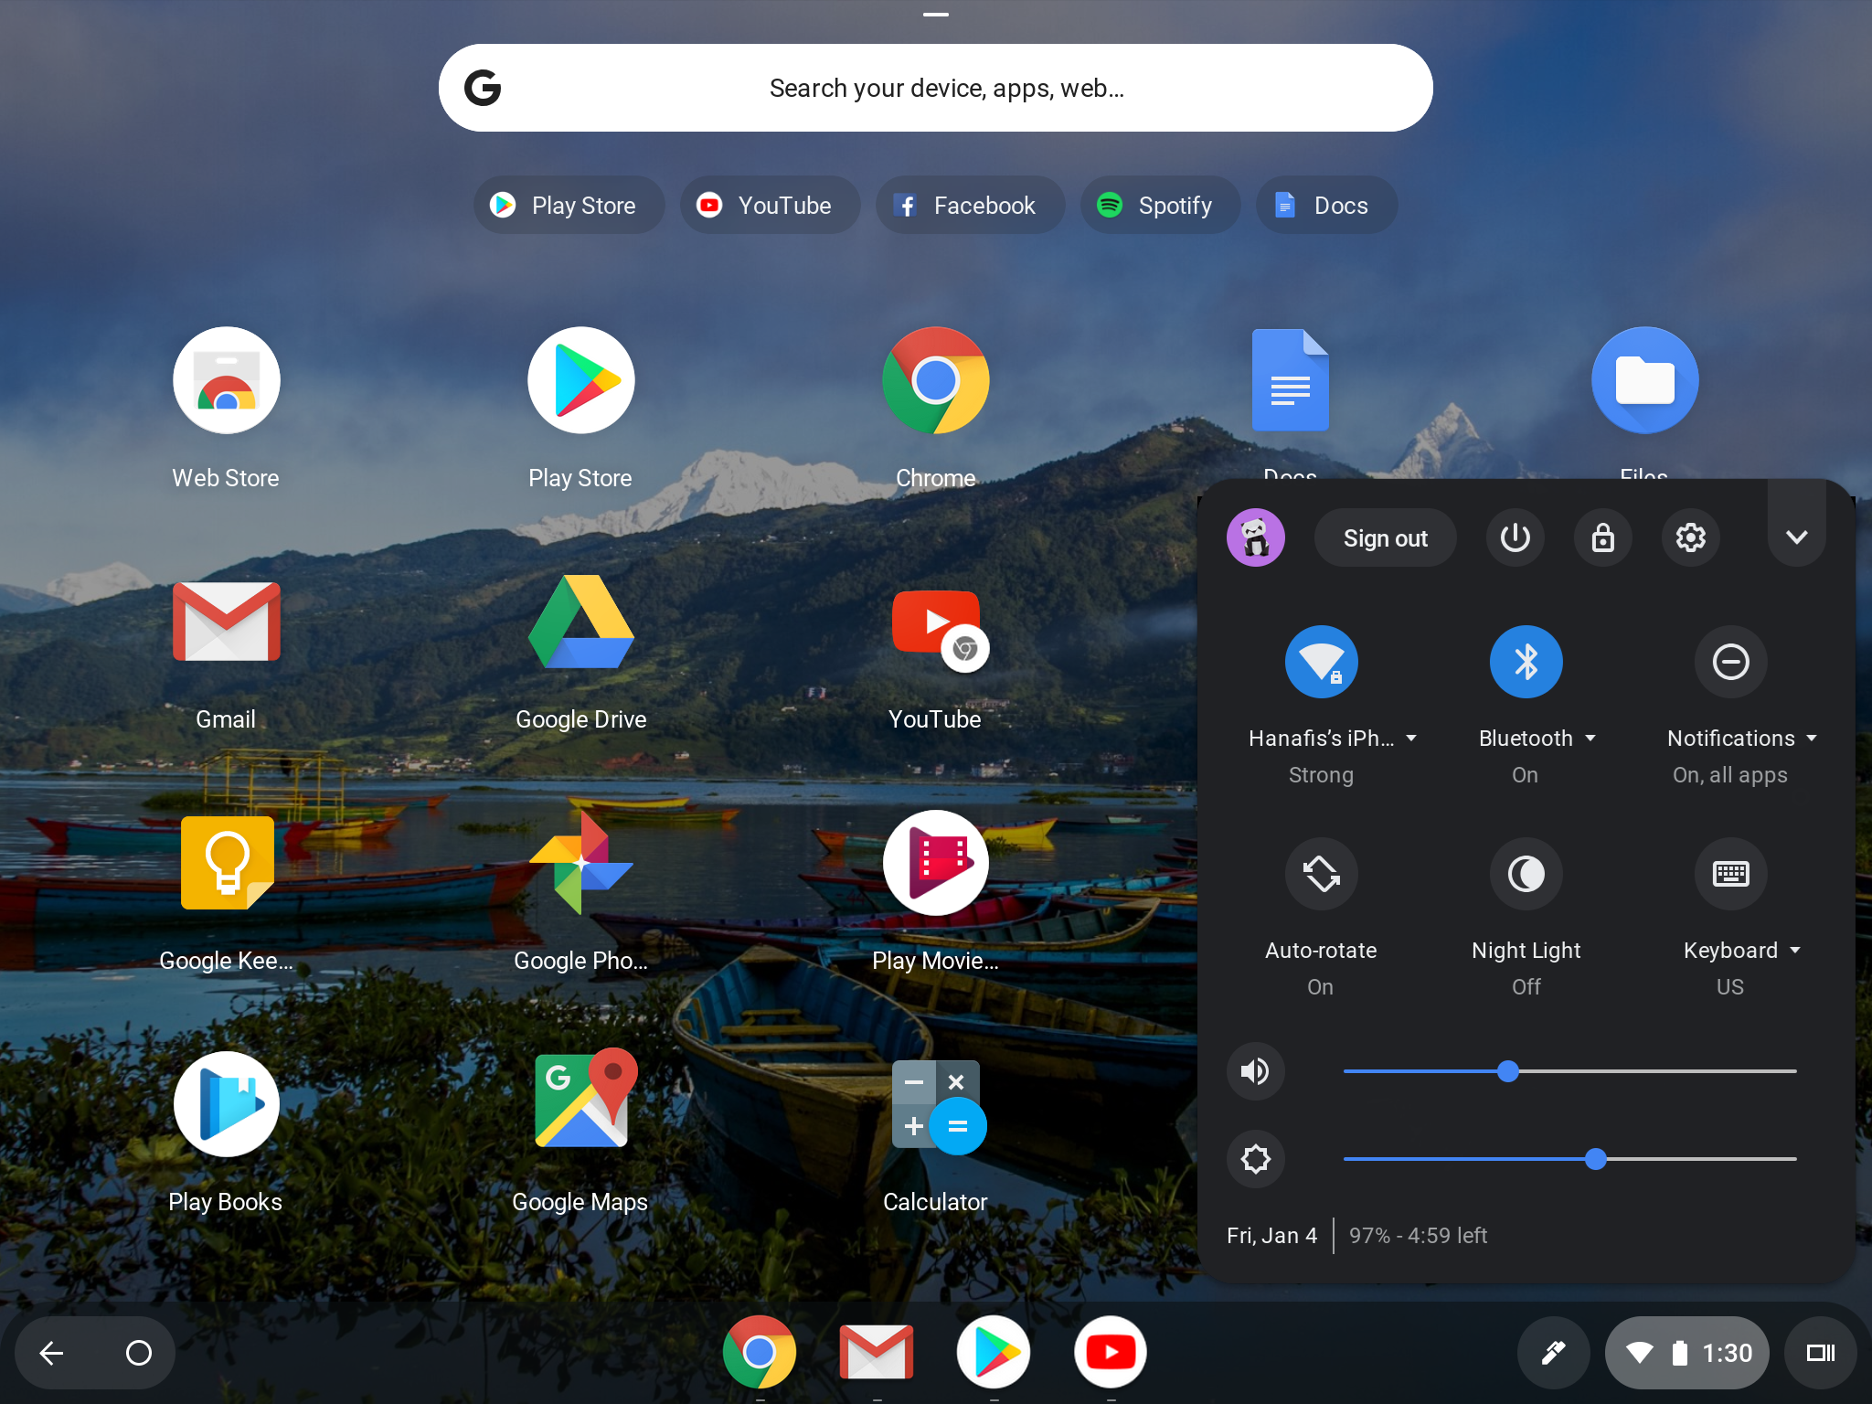
Task: Launch Google Maps app
Action: click(585, 1099)
